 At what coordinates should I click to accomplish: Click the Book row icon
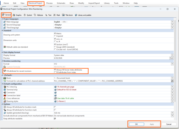point(5,78)
